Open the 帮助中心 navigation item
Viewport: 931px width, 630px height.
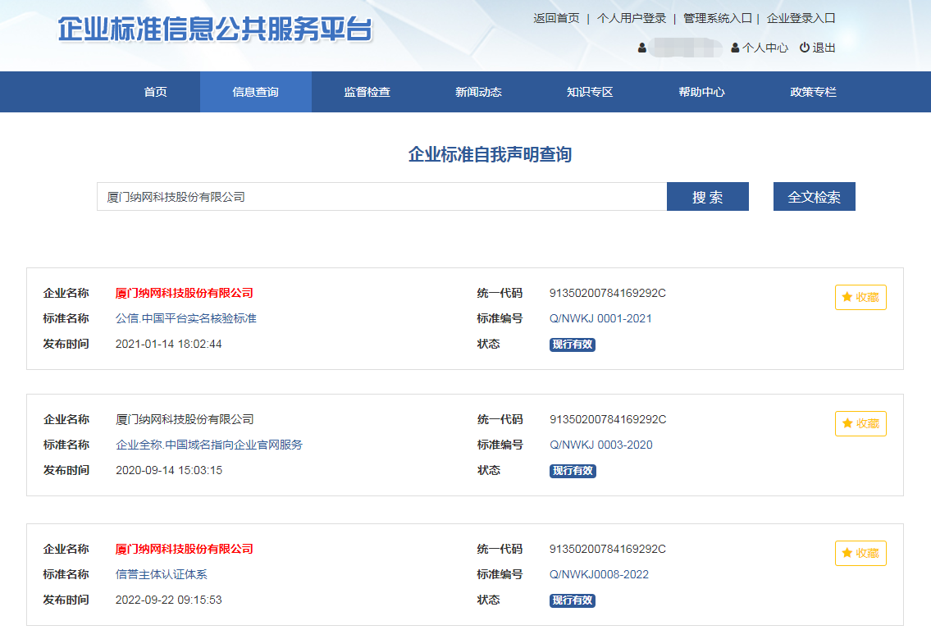click(x=701, y=92)
